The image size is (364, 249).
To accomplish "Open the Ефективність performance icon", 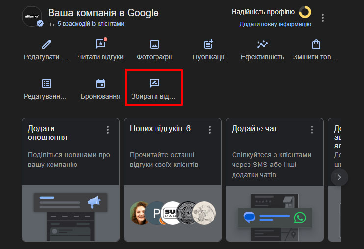I will (x=262, y=44).
